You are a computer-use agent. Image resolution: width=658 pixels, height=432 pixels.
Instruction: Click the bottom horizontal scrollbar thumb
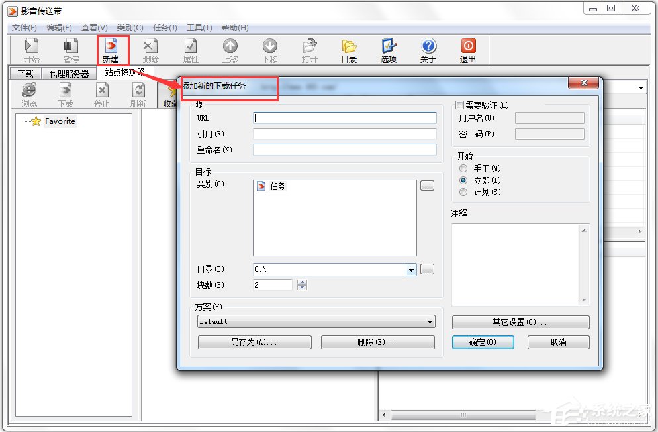coord(463,415)
